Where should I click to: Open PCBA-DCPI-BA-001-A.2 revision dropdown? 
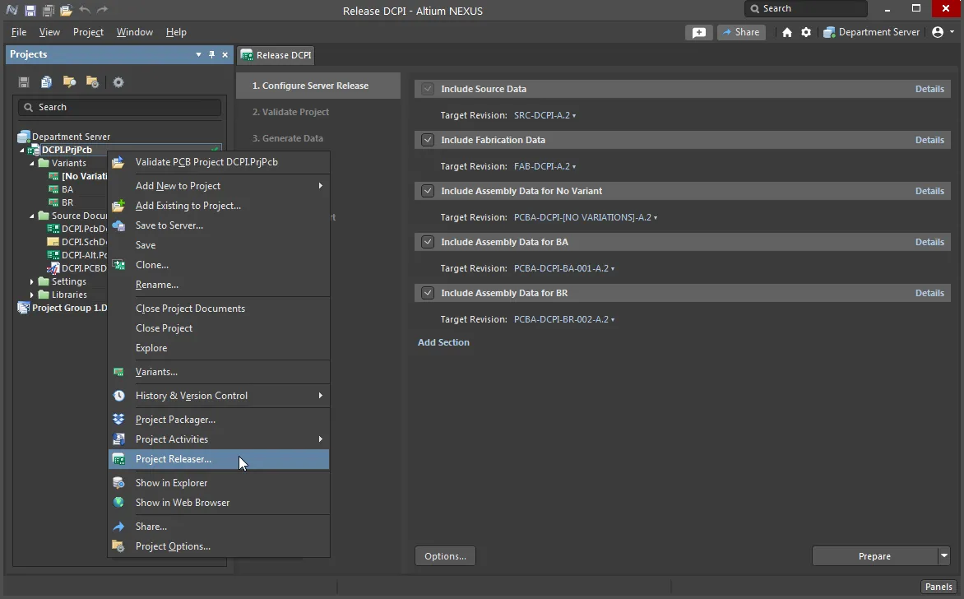563,269
